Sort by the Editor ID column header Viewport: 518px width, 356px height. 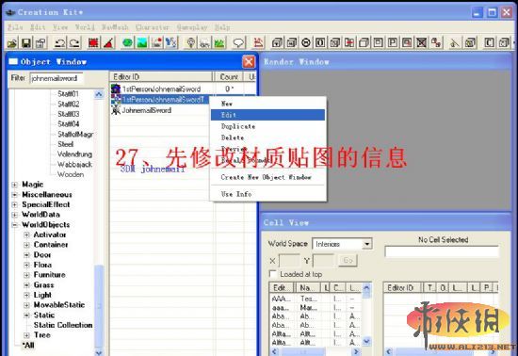pyautogui.click(x=160, y=76)
